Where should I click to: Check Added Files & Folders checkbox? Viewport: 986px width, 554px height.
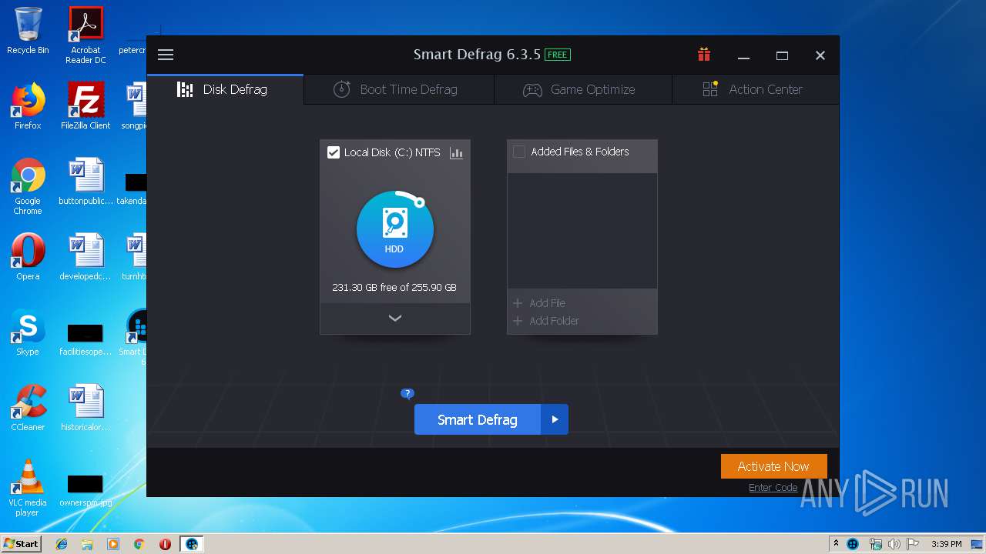[519, 152]
